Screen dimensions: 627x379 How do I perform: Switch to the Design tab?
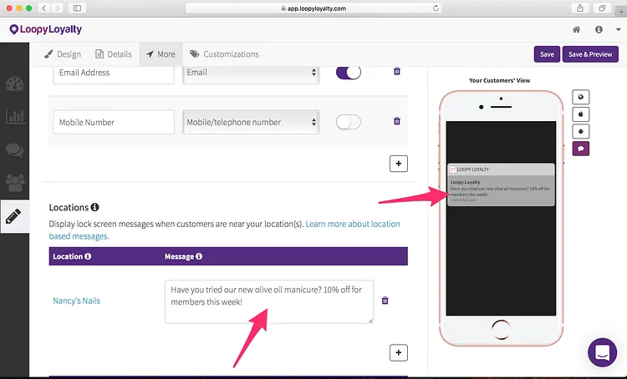pos(63,54)
